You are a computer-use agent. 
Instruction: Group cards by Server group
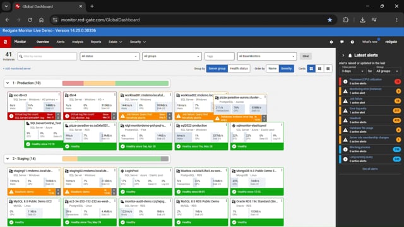click(217, 69)
